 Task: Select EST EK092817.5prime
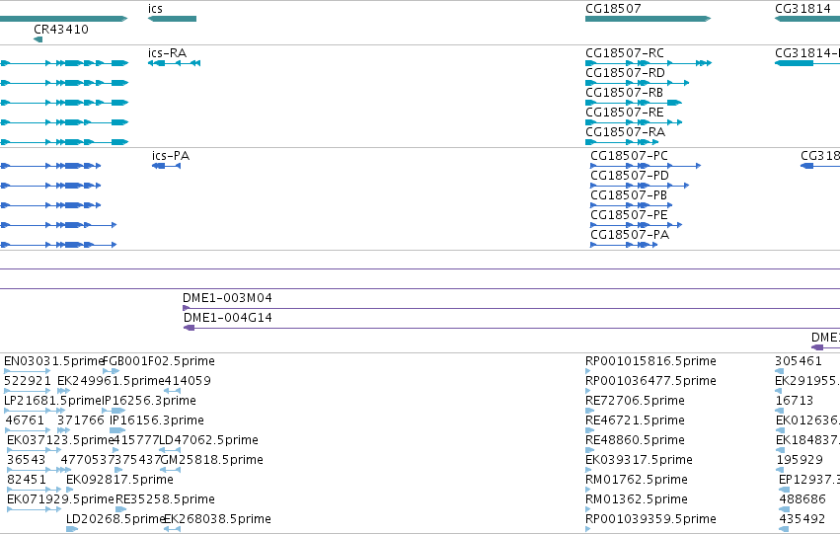119,480
